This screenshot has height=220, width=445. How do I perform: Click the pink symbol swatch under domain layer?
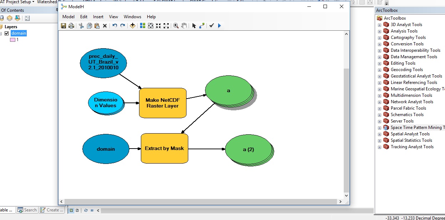pos(12,40)
